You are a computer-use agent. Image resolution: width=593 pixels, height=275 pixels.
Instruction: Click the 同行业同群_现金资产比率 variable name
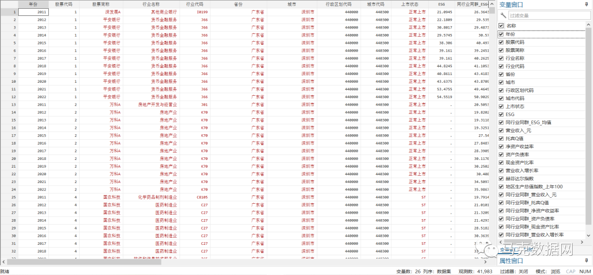(532, 227)
